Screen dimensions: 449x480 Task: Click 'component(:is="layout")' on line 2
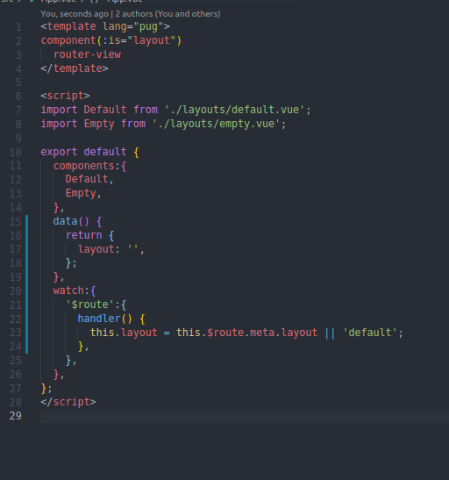coord(111,40)
